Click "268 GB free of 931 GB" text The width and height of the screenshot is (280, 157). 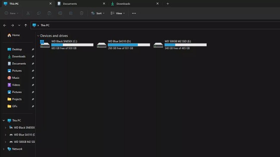click(121, 48)
